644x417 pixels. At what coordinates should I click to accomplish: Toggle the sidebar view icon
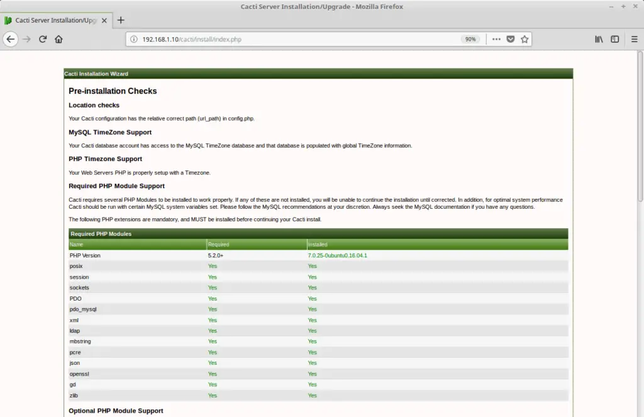(615, 40)
